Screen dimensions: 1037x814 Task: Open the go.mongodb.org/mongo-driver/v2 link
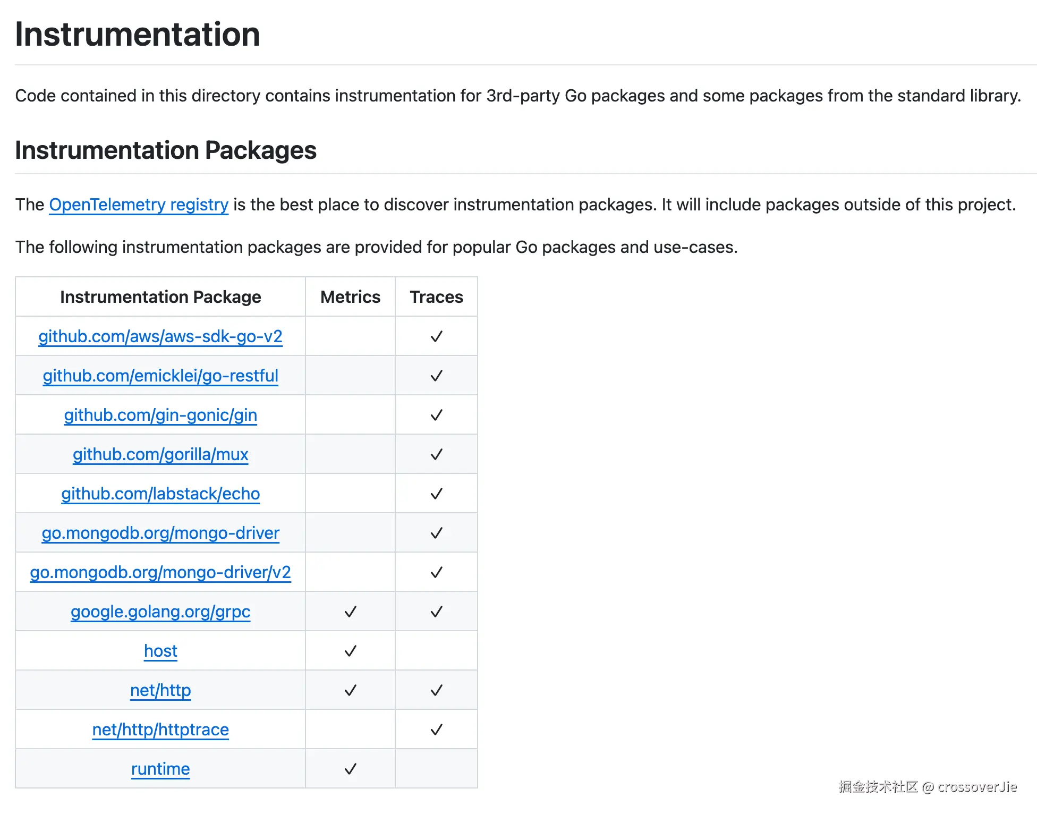coord(160,572)
